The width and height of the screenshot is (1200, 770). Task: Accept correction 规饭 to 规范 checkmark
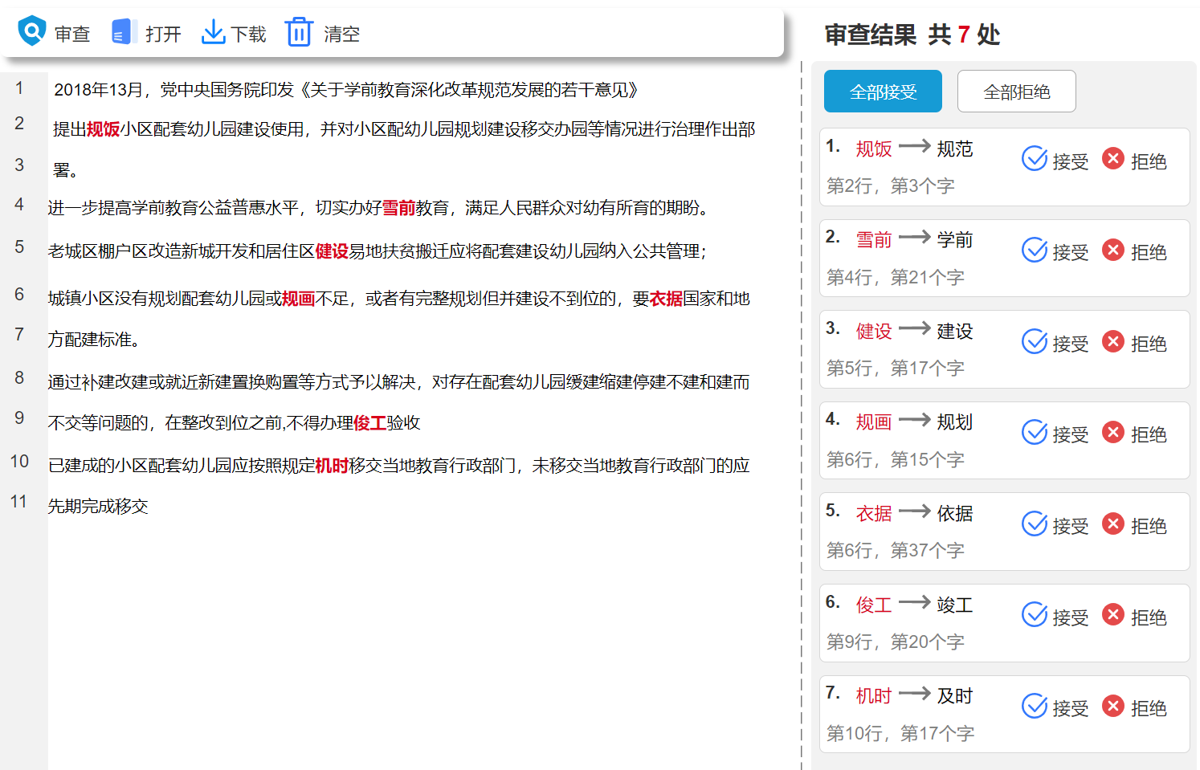tap(1035, 159)
